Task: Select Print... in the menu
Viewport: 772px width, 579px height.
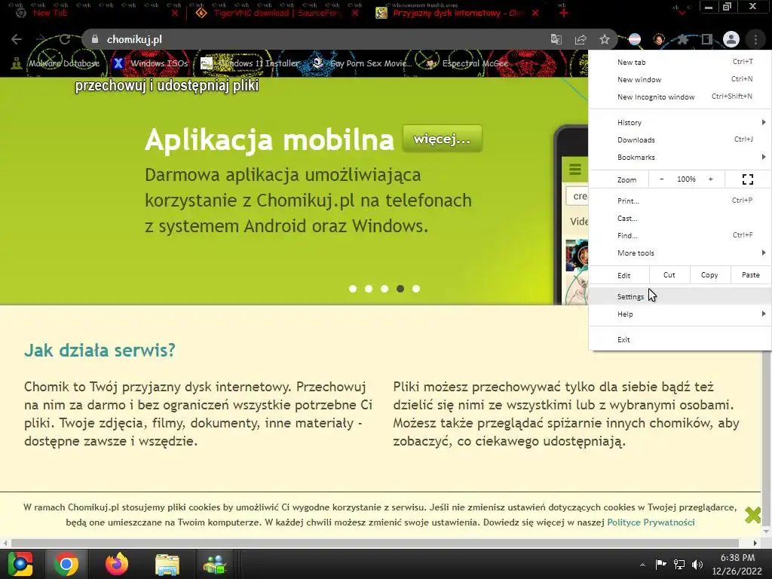Action: click(680, 201)
